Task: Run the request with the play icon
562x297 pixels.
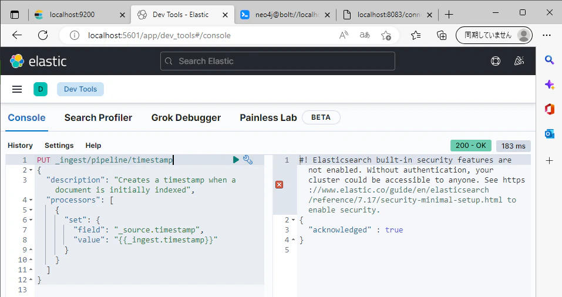Action: [236, 160]
